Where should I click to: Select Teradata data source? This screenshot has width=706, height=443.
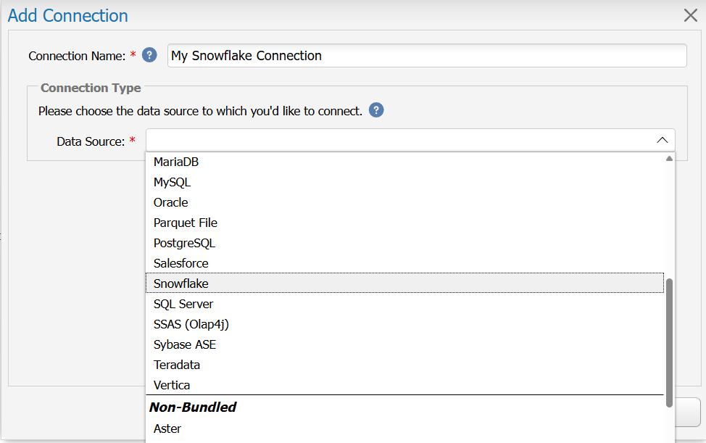[404, 365]
